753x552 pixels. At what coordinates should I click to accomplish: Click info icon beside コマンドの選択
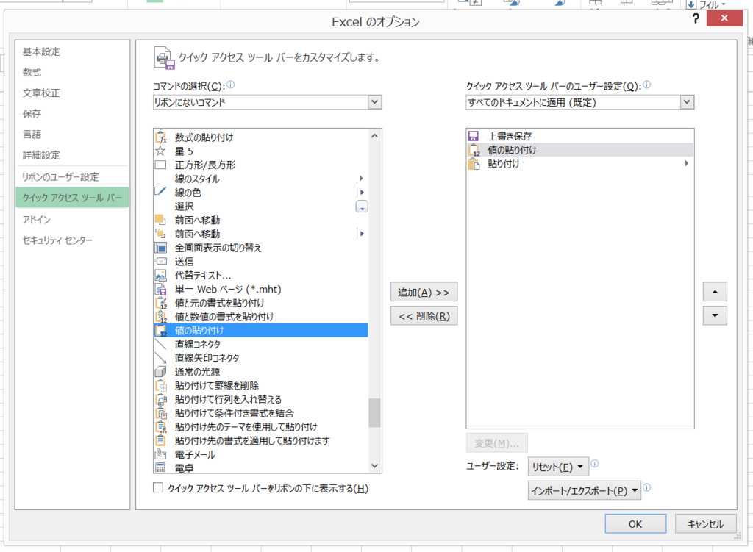coord(230,85)
